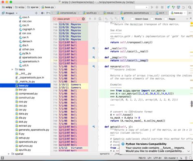Viewport: 193px width, 161px height.
Task: Open the tab list dropdown at tabs end
Action: click(189, 13)
